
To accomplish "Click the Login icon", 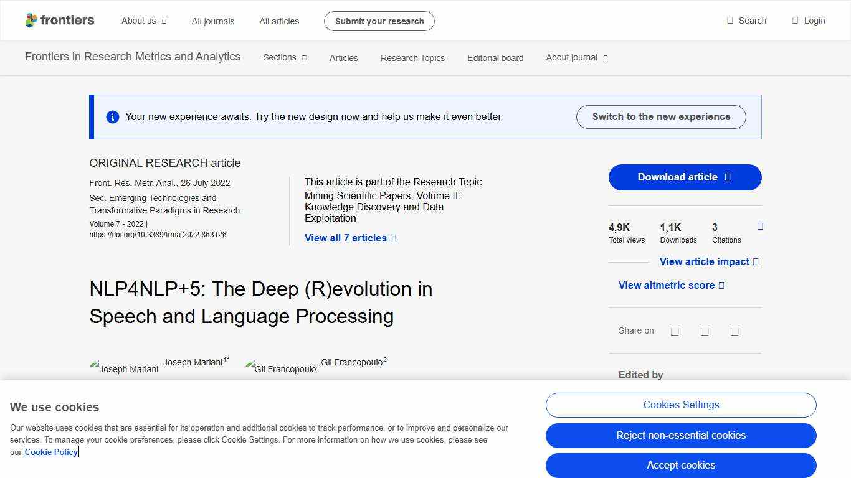I will click(794, 20).
